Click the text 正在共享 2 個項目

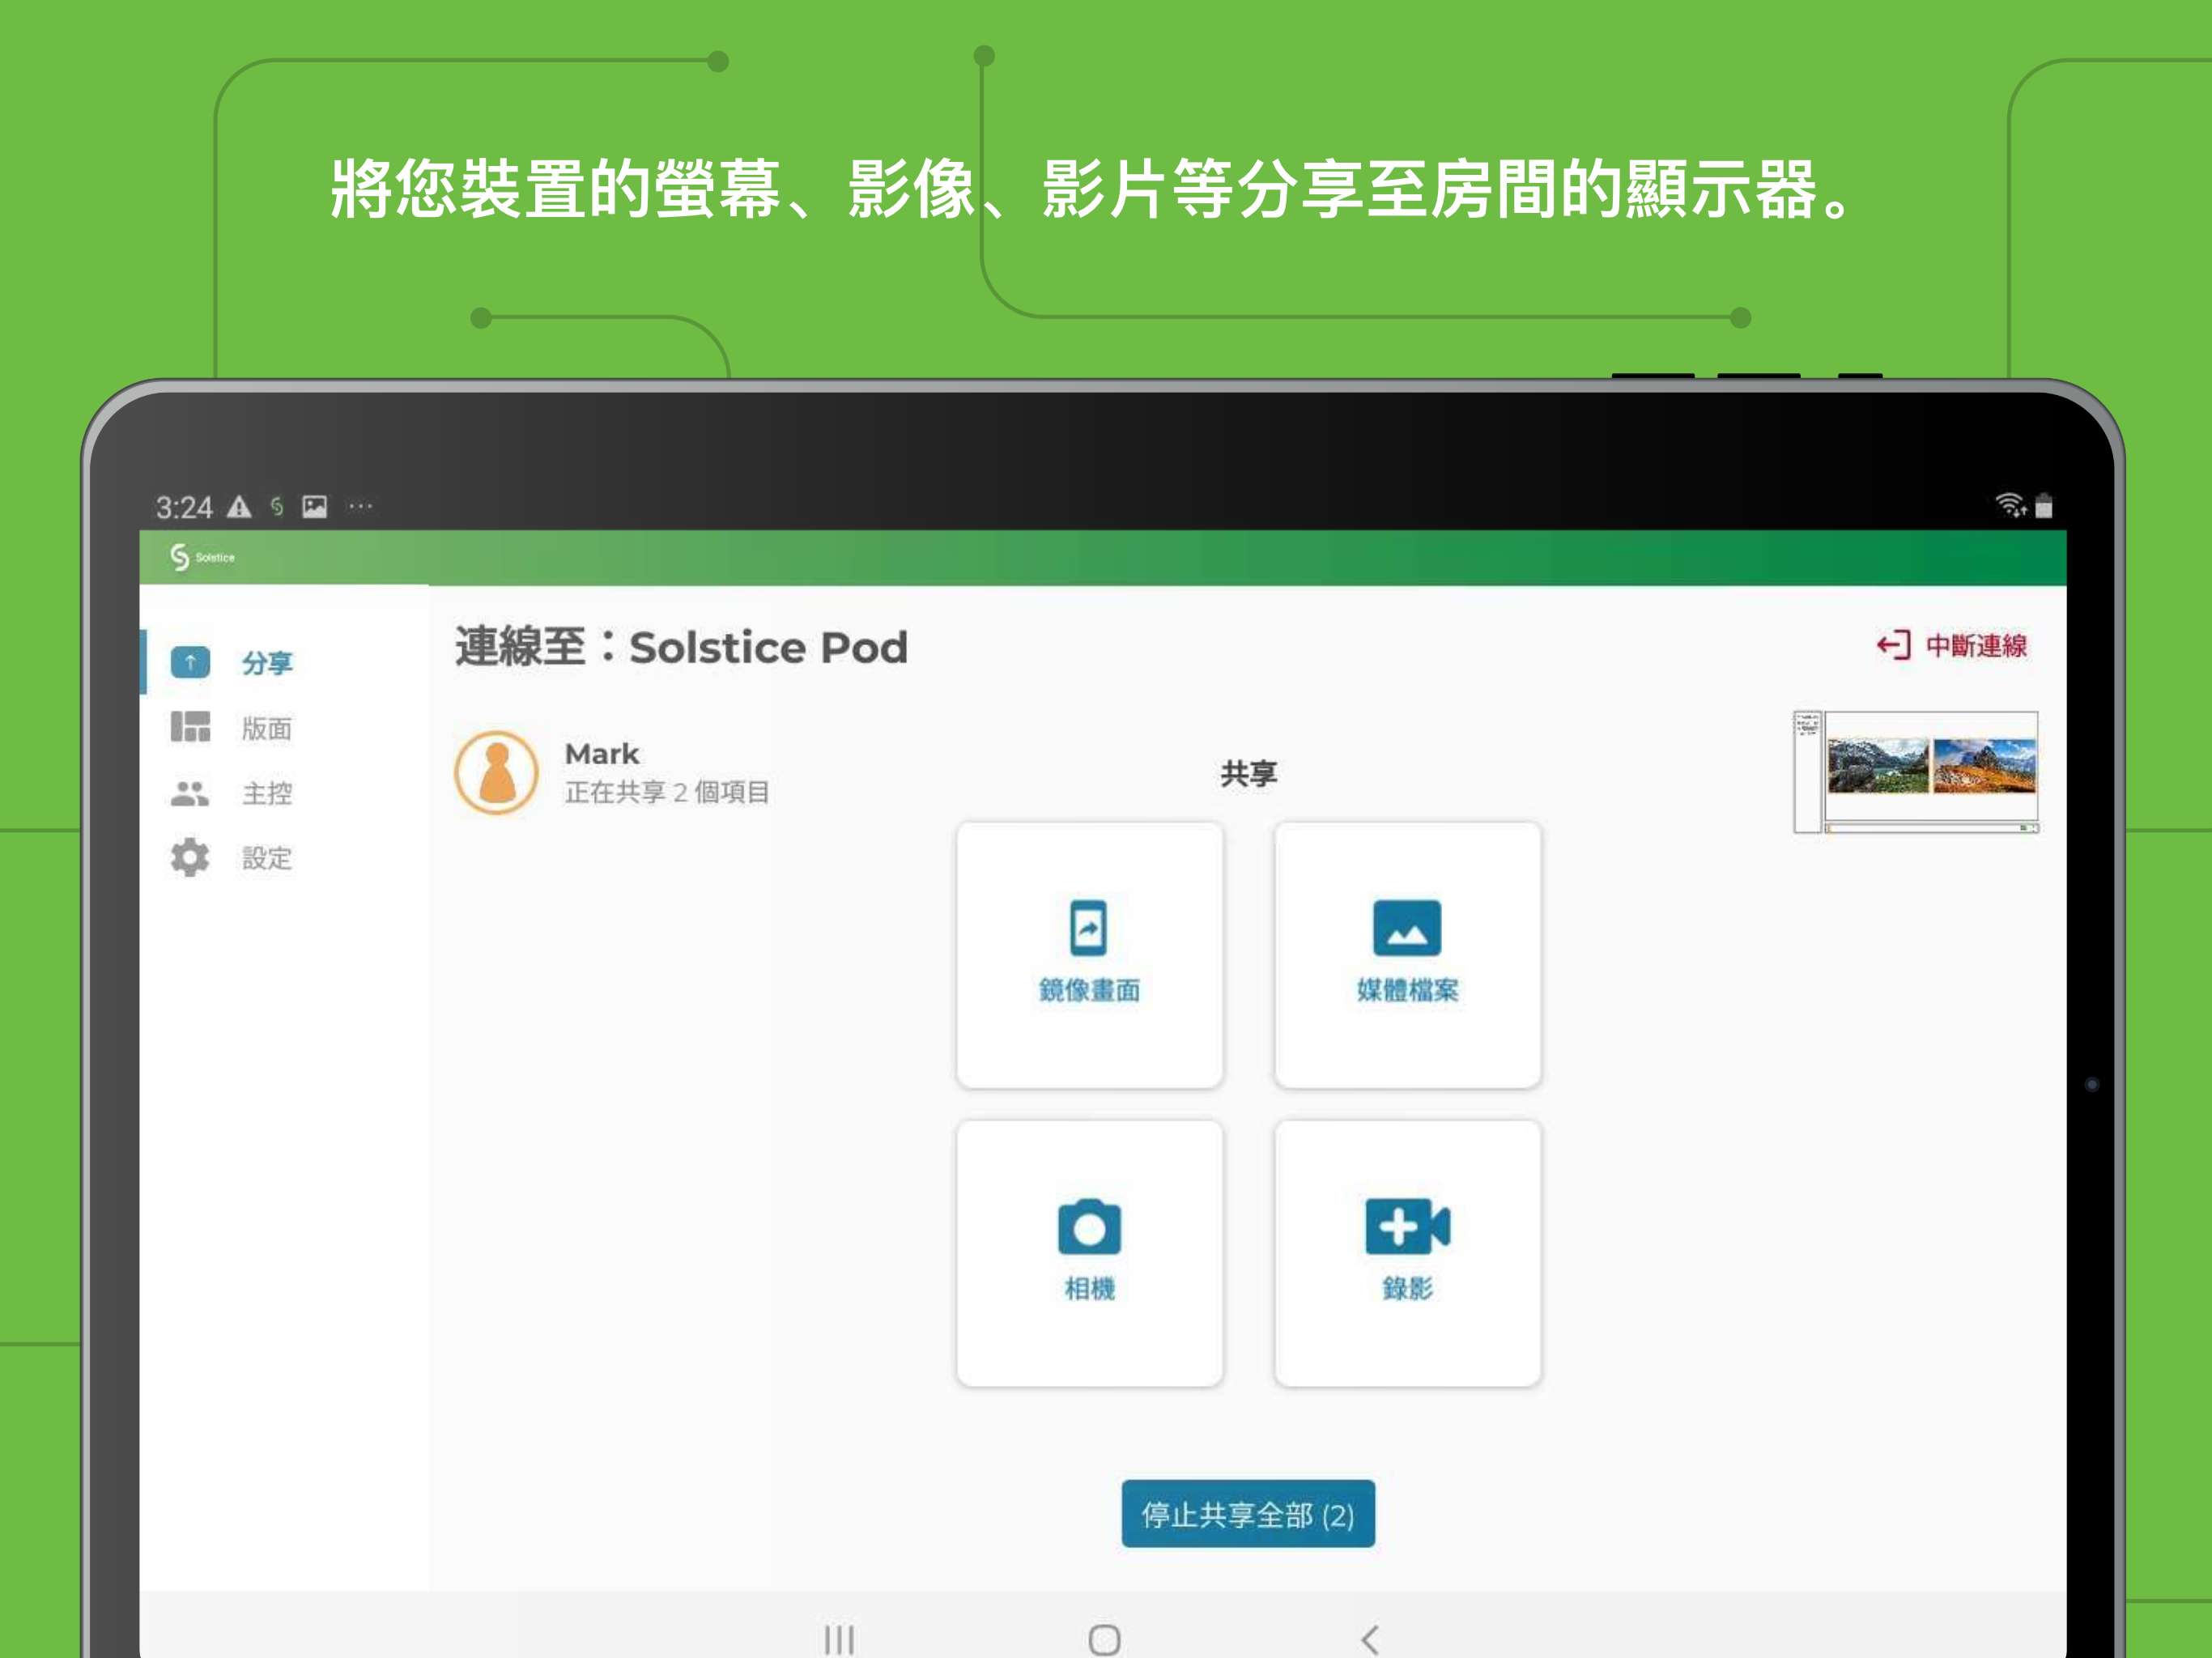click(667, 792)
